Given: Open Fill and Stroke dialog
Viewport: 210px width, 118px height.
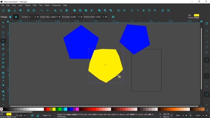Looking at the screenshot, I should 132,10.
